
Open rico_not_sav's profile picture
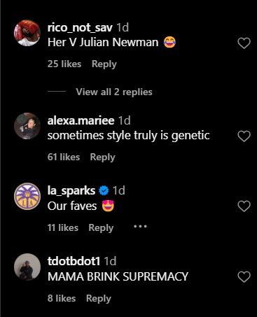point(27,33)
